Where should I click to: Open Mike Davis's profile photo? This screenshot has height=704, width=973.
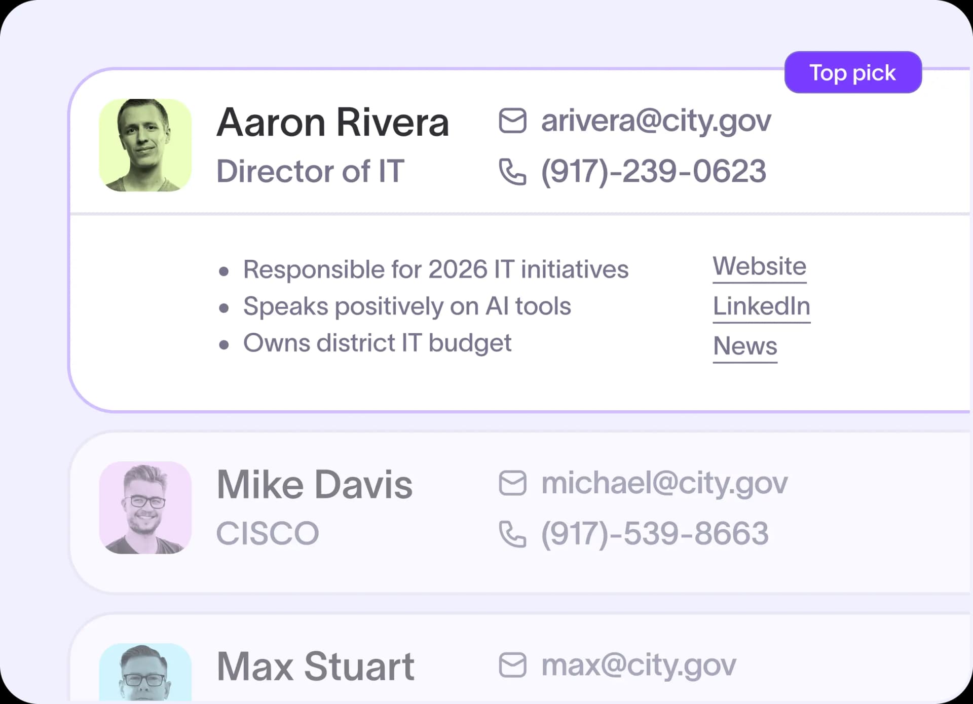point(145,507)
